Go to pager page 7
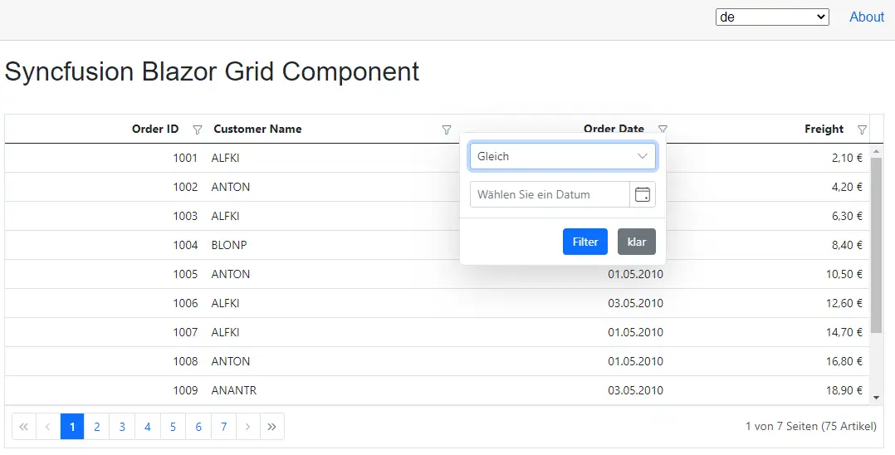The height and width of the screenshot is (455, 895). tap(224, 427)
